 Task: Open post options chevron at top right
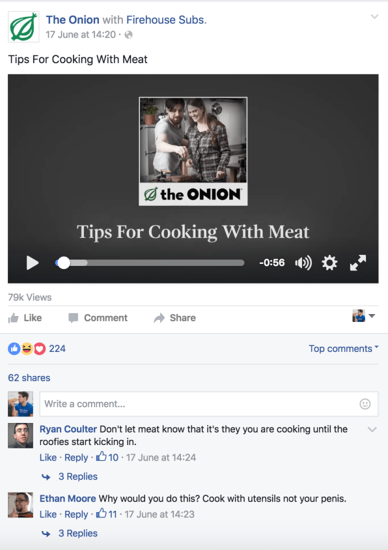(374, 17)
